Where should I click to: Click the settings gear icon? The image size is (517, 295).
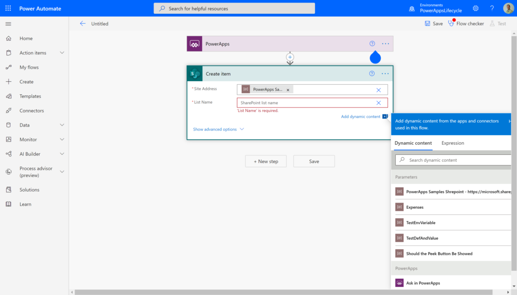coord(476,9)
